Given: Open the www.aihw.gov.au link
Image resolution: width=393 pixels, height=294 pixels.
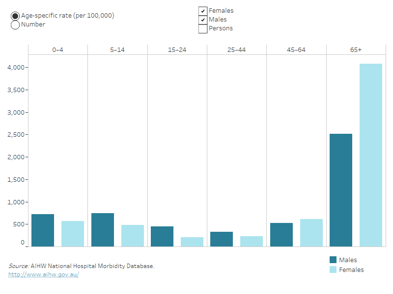Looking at the screenshot, I should (43, 274).
